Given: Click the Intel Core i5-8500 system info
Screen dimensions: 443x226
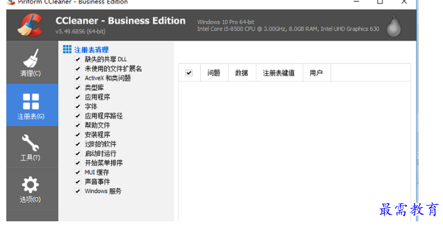Looking at the screenshot, I should tap(288, 29).
